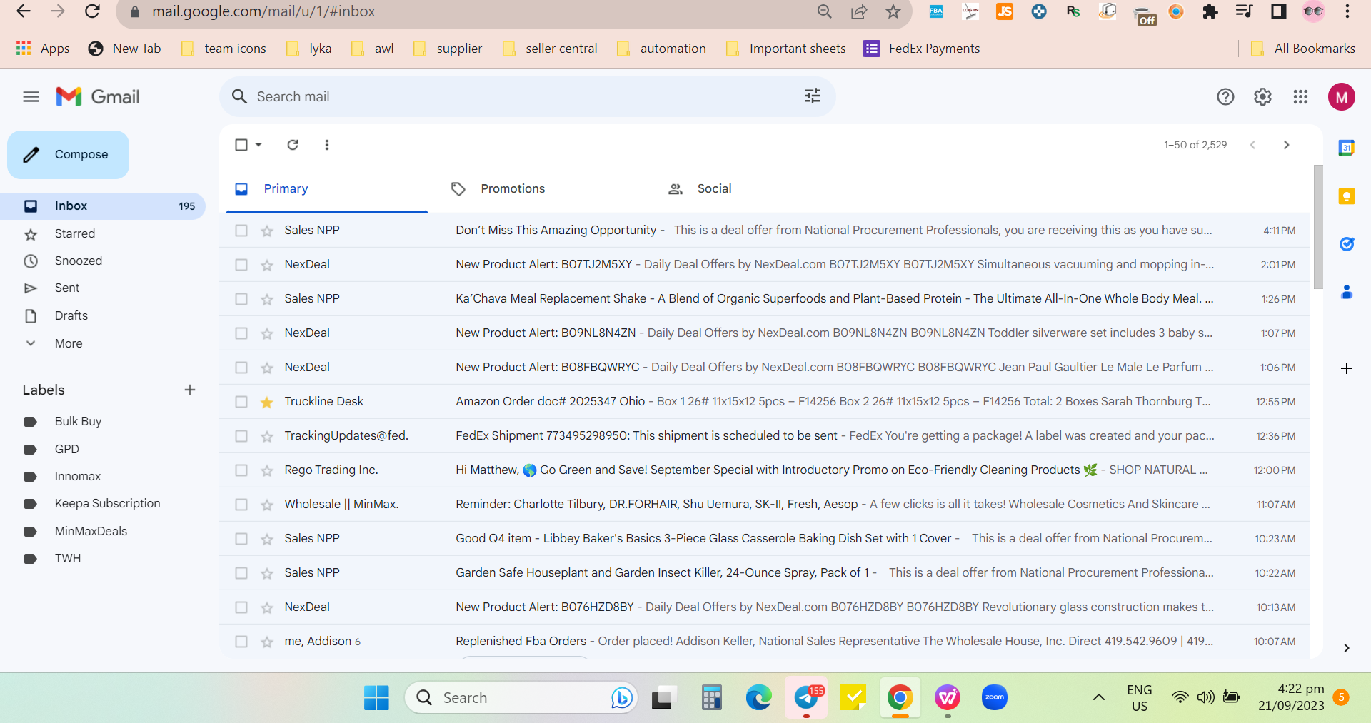Star the Sales NPP Don't Miss email

[x=267, y=231]
